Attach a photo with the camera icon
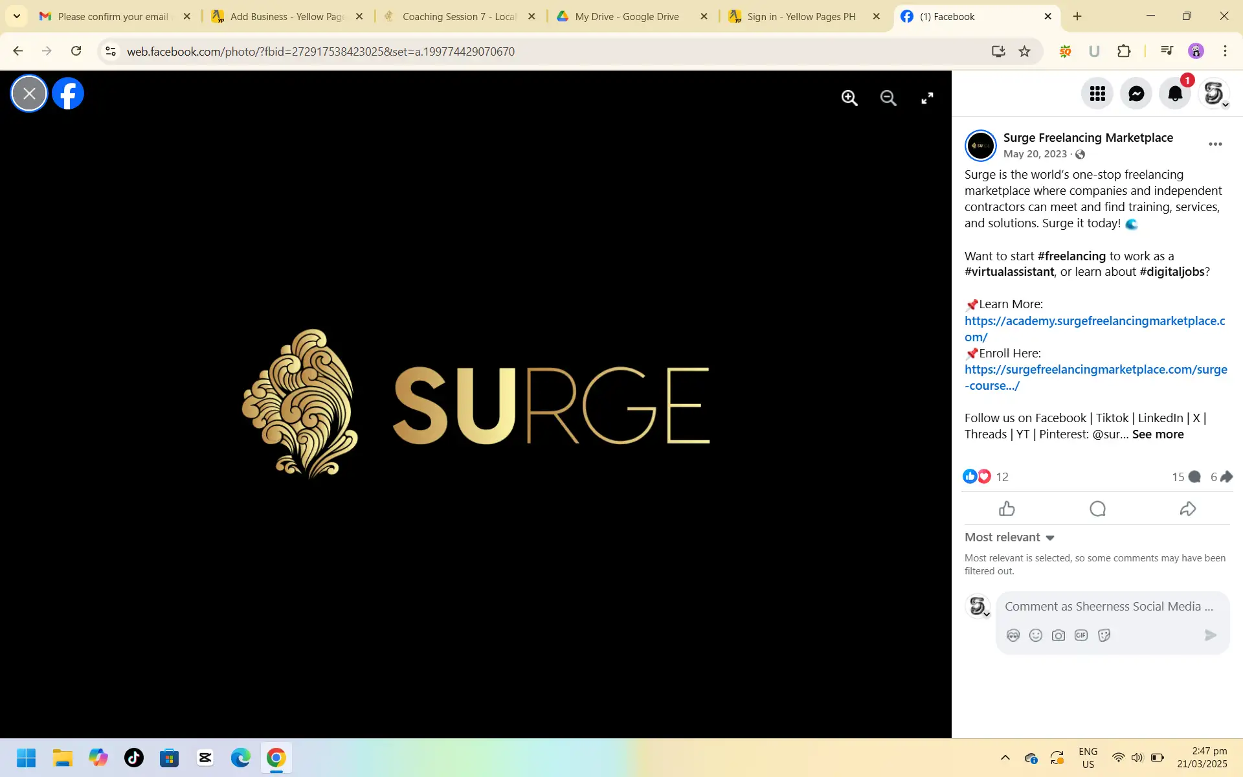Screen dimensions: 1243x777 coord(1058,635)
